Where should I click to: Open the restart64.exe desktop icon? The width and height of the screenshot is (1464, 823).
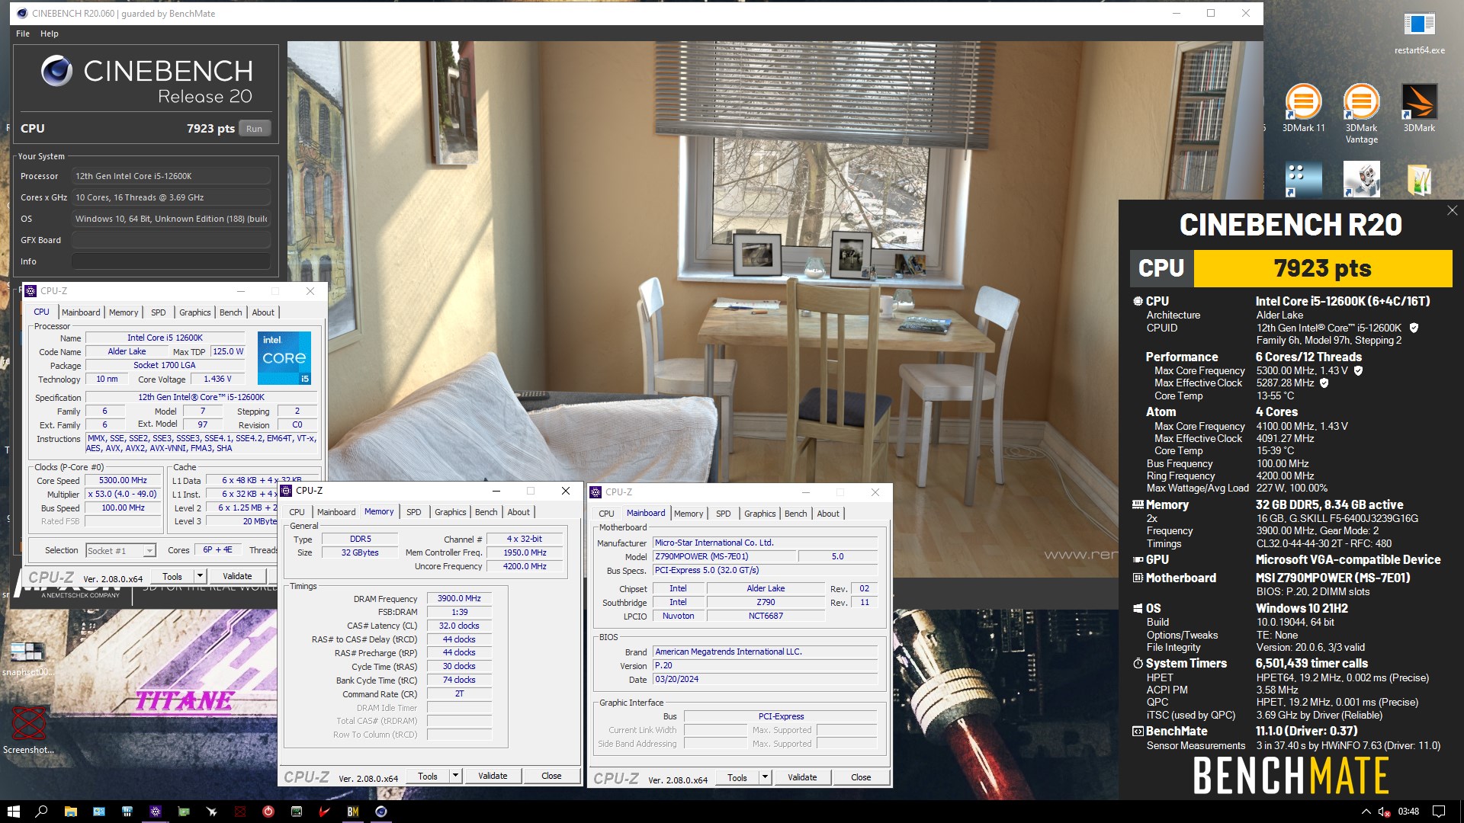[x=1419, y=34]
